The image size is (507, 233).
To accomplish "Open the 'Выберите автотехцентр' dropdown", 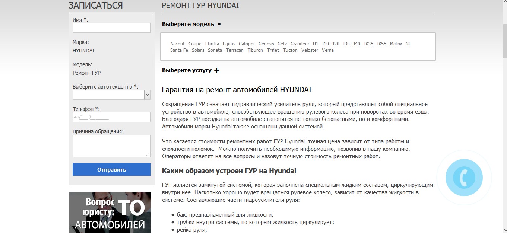I will [112, 95].
